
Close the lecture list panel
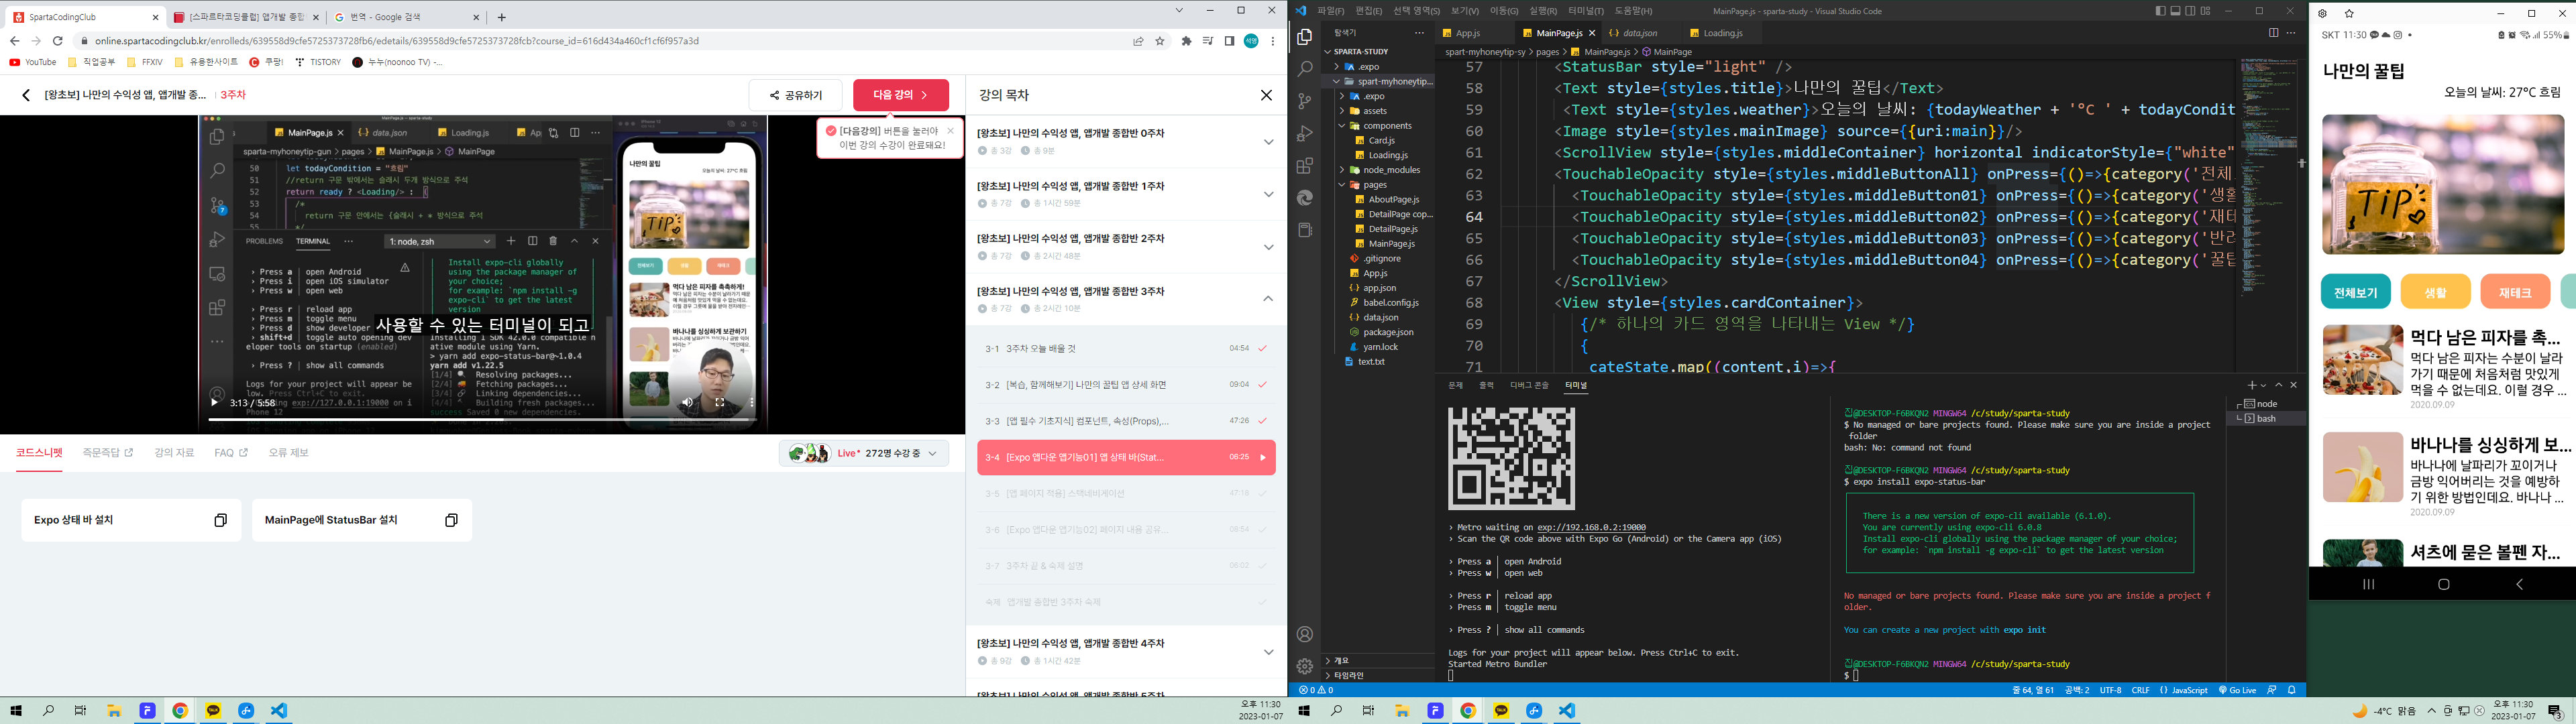point(1266,95)
